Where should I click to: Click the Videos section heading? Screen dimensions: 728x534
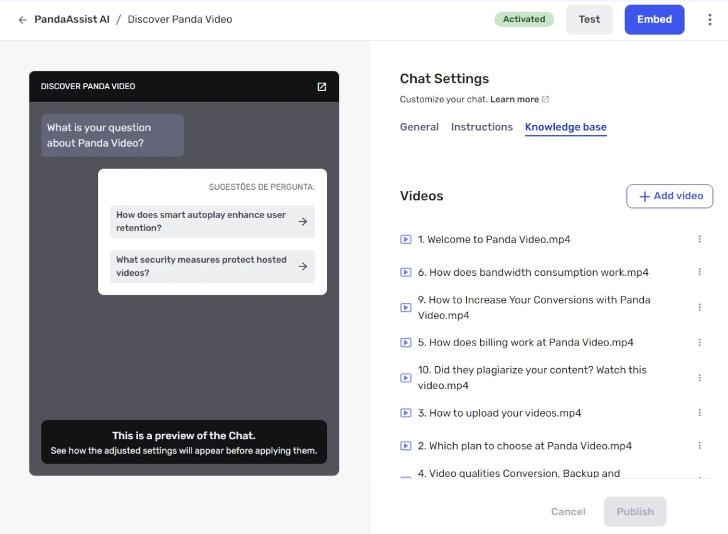click(x=422, y=196)
